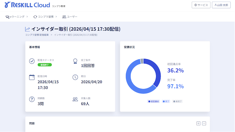The height and width of the screenshot is (132, 235).
Task: Expand chevron next to eラーニング
Action: [27, 17]
